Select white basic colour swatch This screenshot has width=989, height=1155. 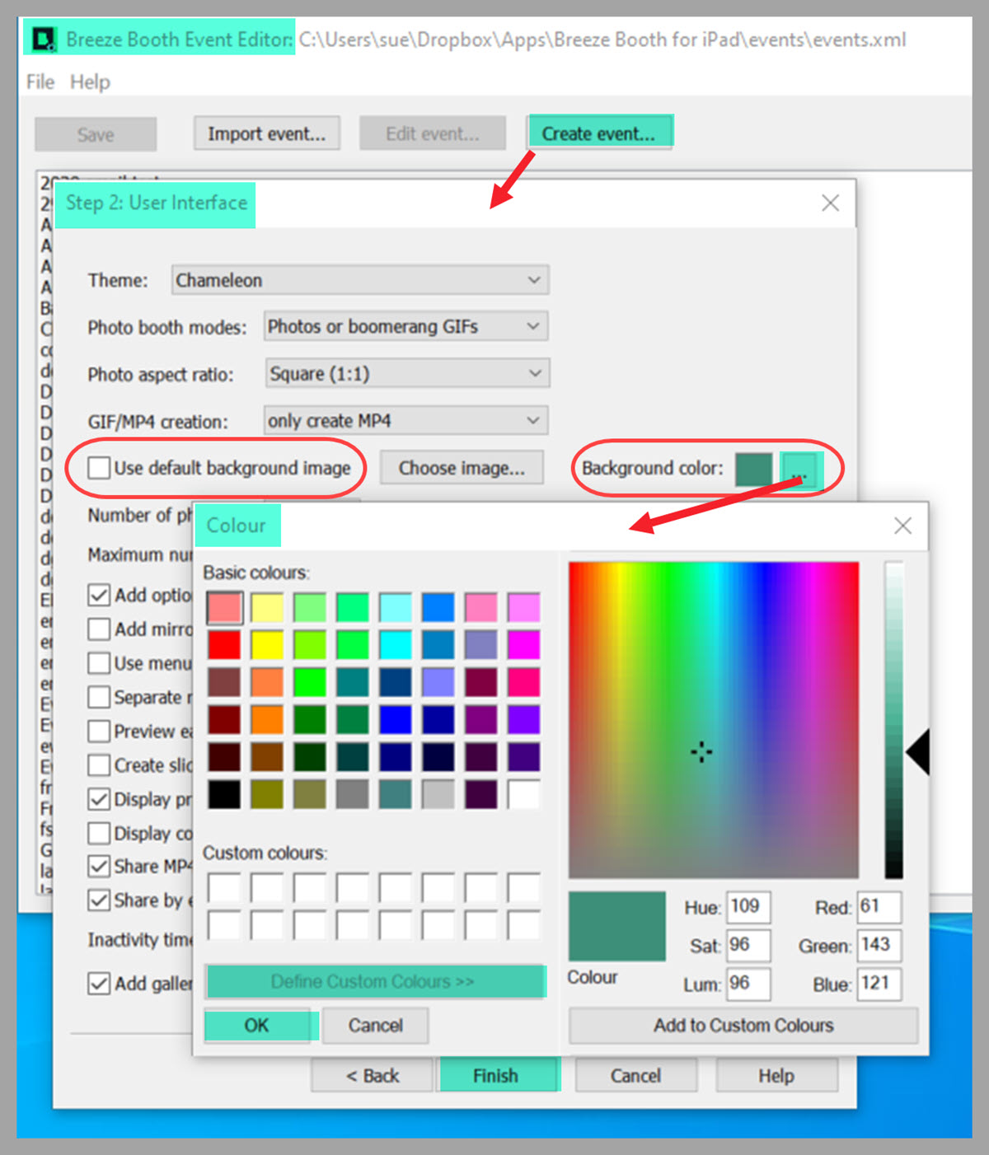pos(524,794)
